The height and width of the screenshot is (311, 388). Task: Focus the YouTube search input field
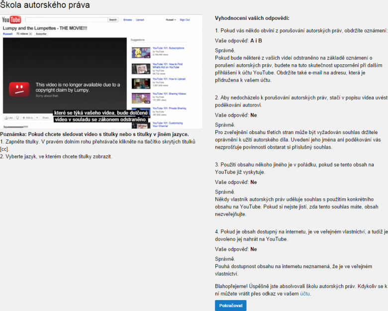[66, 19]
